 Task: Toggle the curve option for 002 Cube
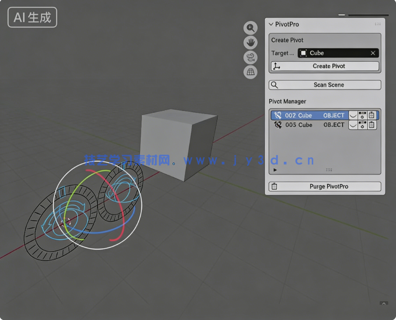(353, 115)
